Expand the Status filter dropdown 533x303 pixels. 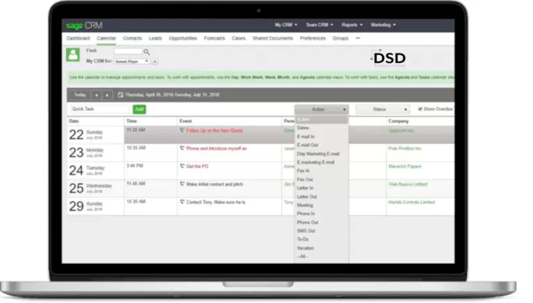(x=382, y=110)
